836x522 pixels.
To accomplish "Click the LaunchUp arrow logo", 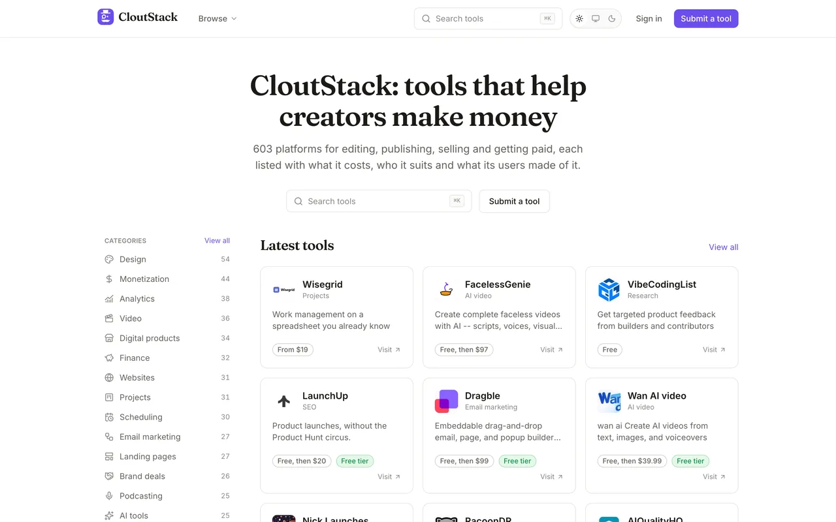I will 283,401.
